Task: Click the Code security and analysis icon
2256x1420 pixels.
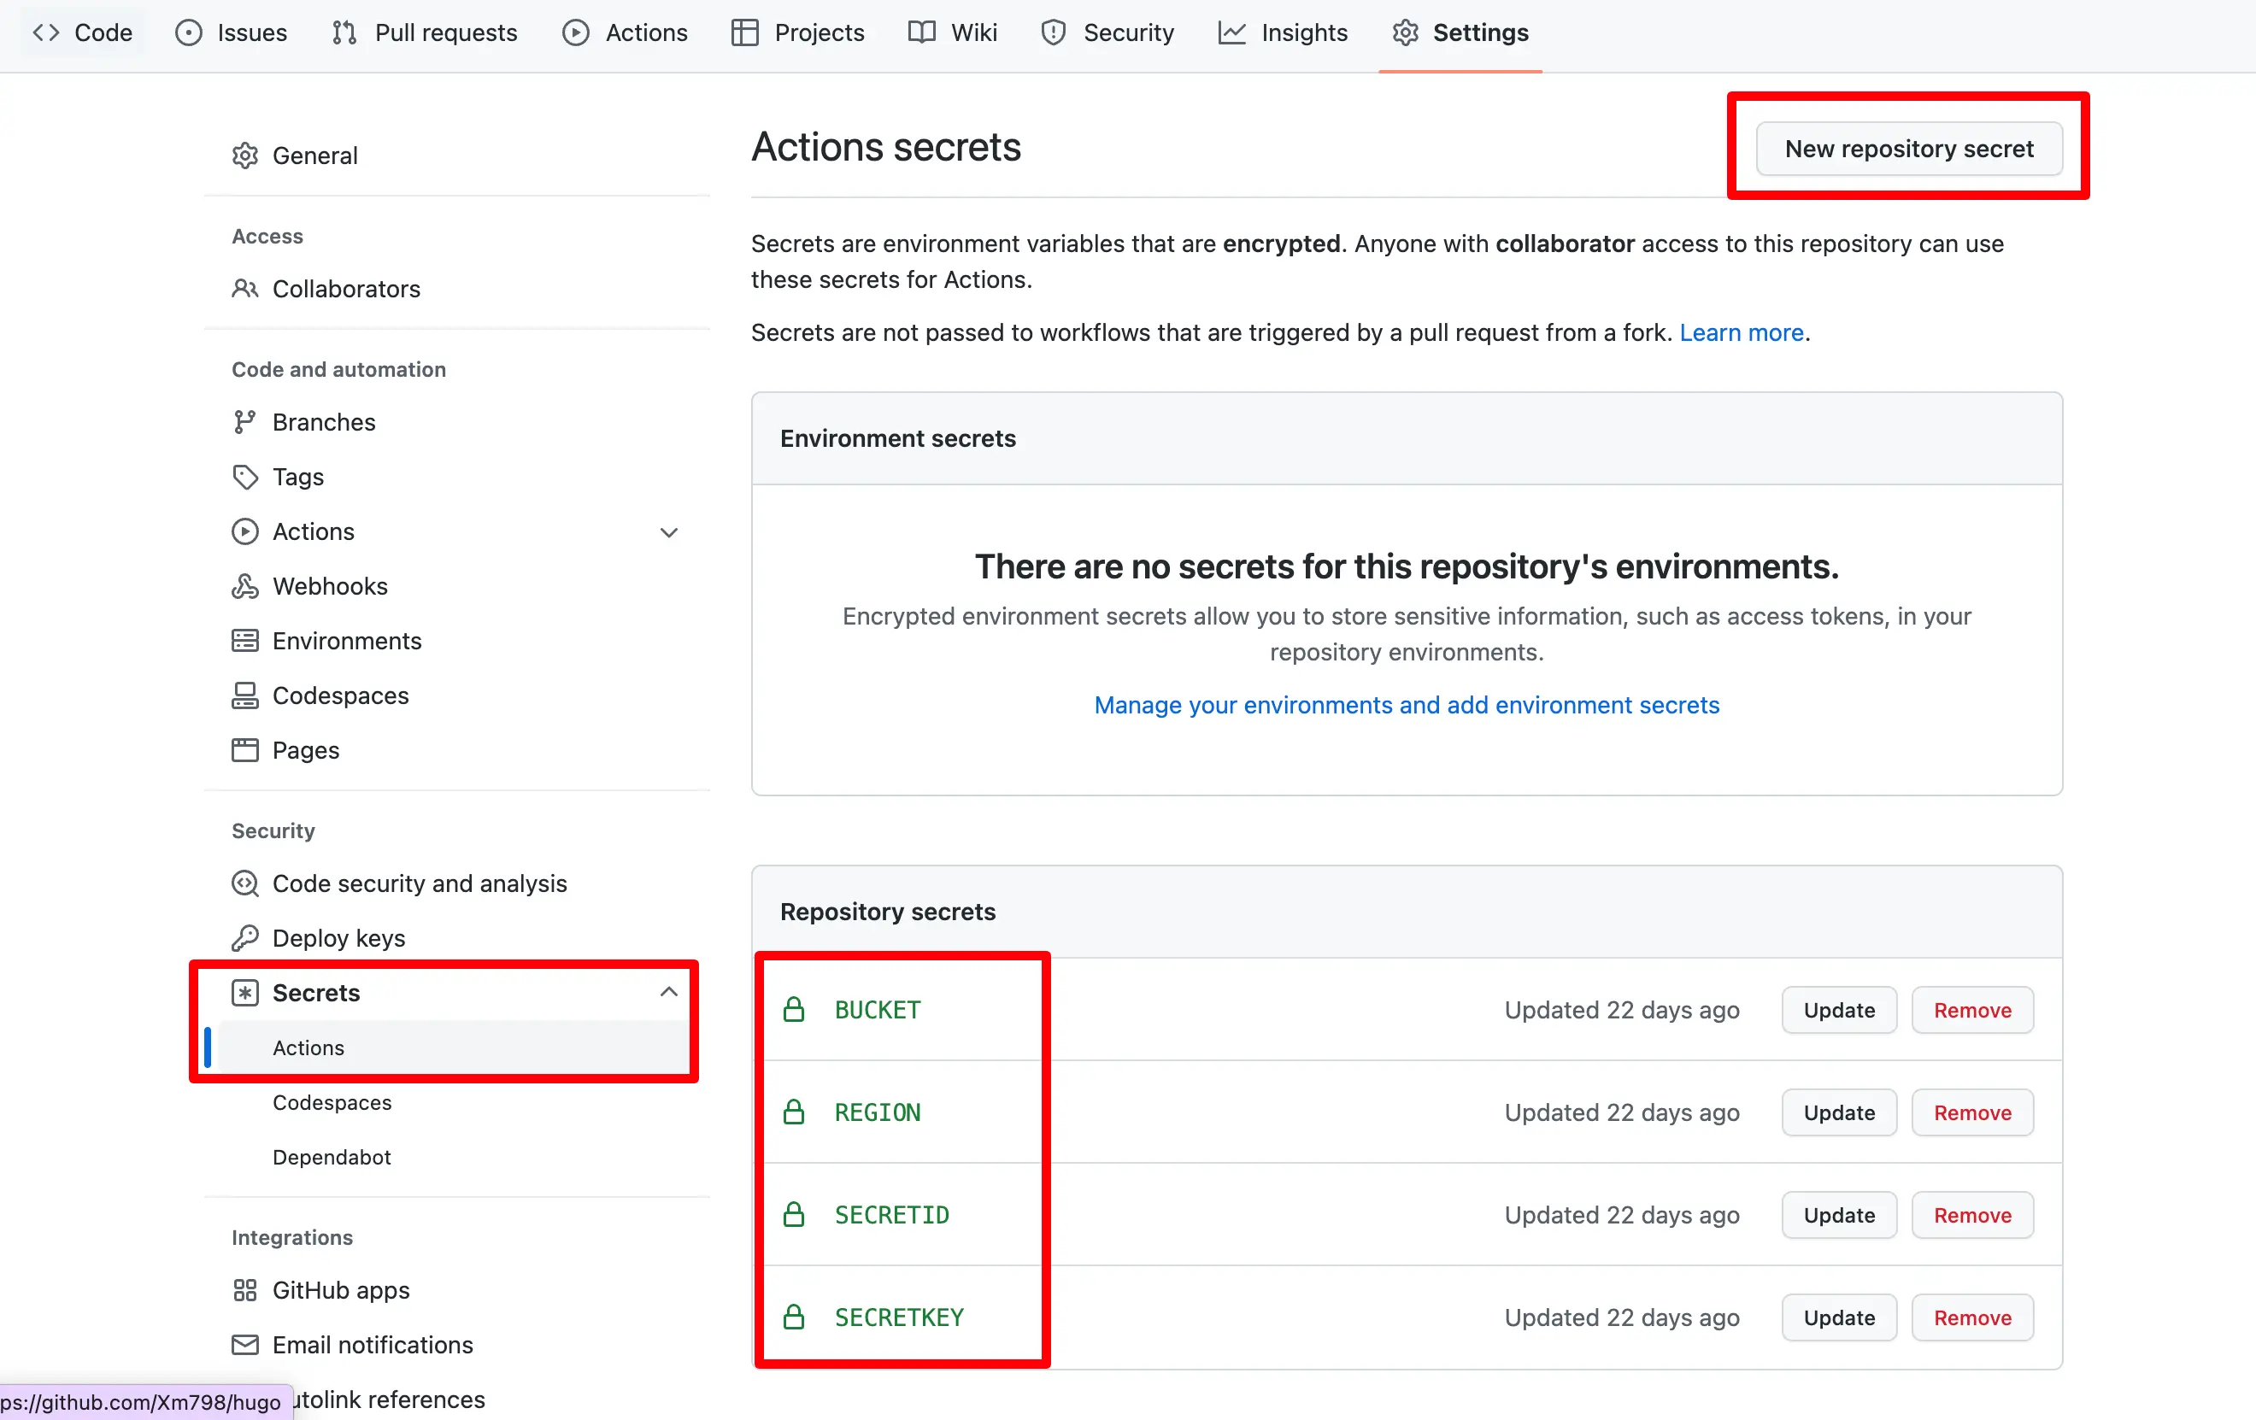Action: (244, 883)
